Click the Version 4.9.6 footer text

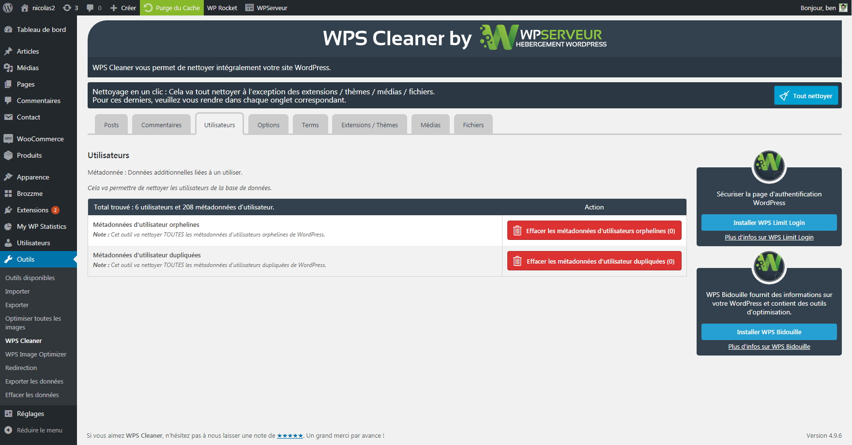tap(824, 435)
